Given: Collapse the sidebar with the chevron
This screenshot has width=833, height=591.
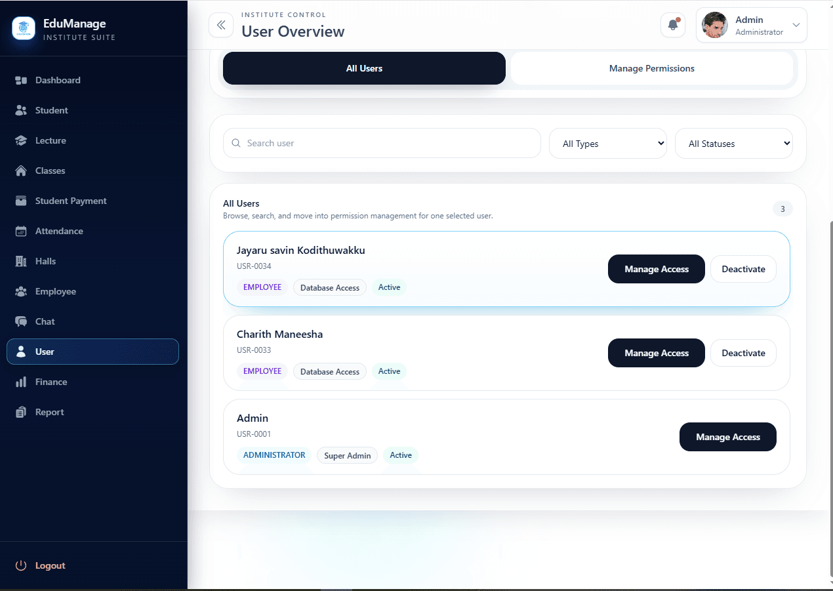Looking at the screenshot, I should pos(221,24).
